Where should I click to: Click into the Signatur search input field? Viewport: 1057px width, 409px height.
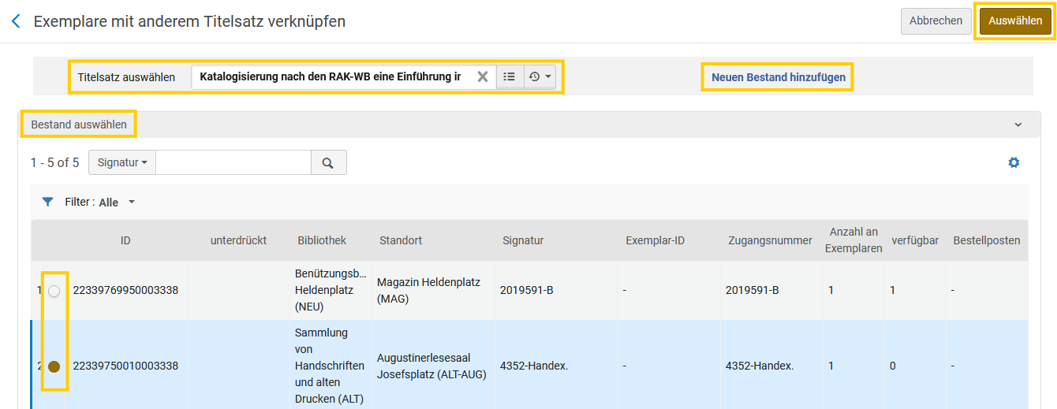click(233, 162)
